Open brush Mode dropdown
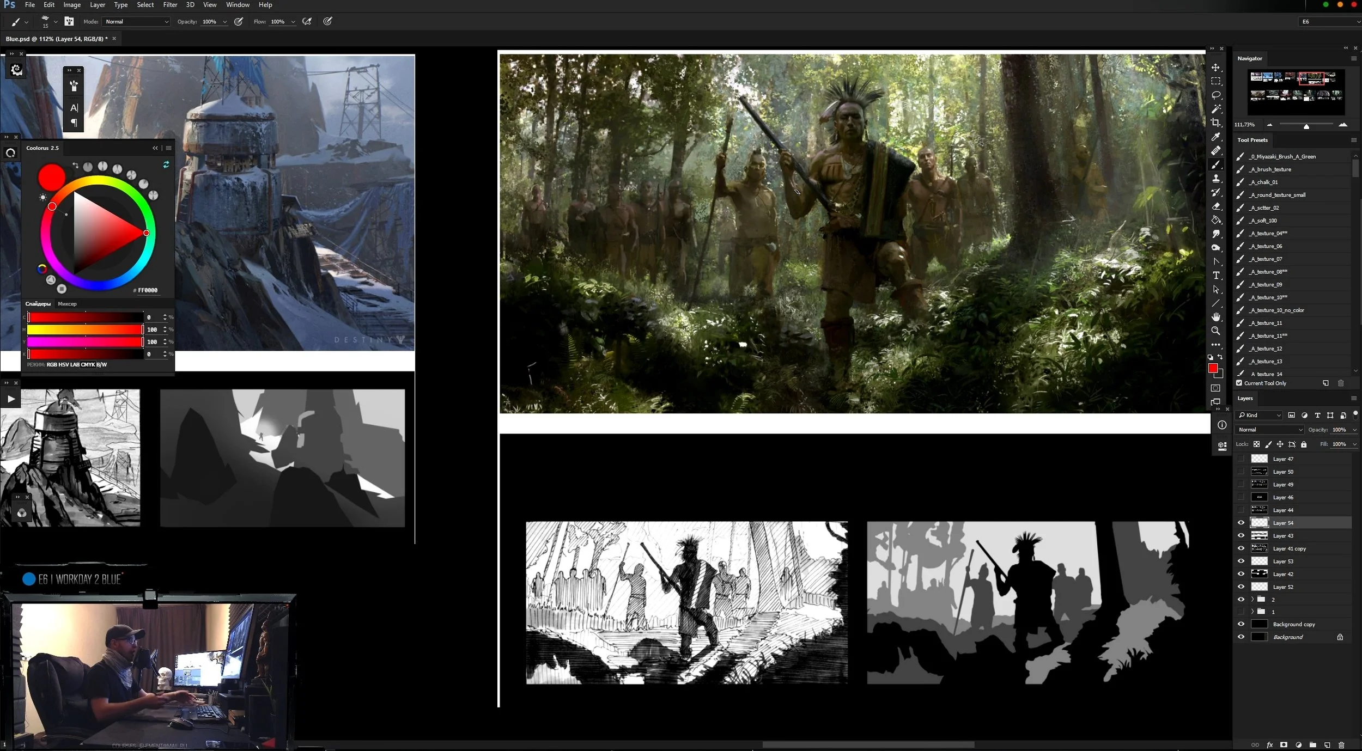The width and height of the screenshot is (1362, 751). coord(136,22)
